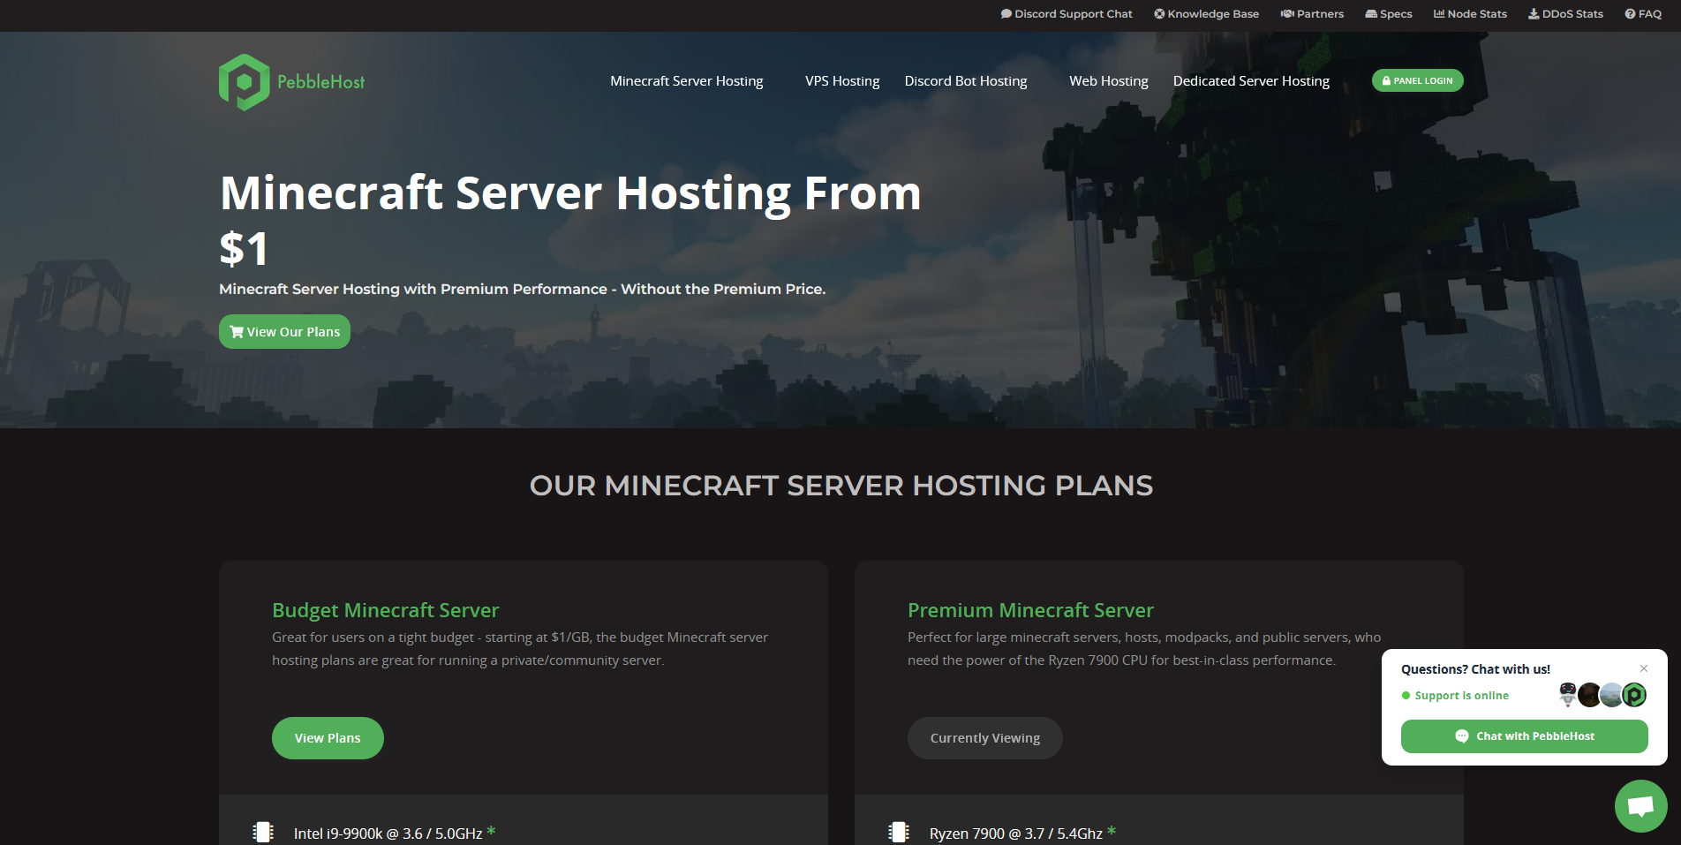The height and width of the screenshot is (845, 1681).
Task: Click the Premium Minecraft Server heading
Action: click(x=1030, y=610)
